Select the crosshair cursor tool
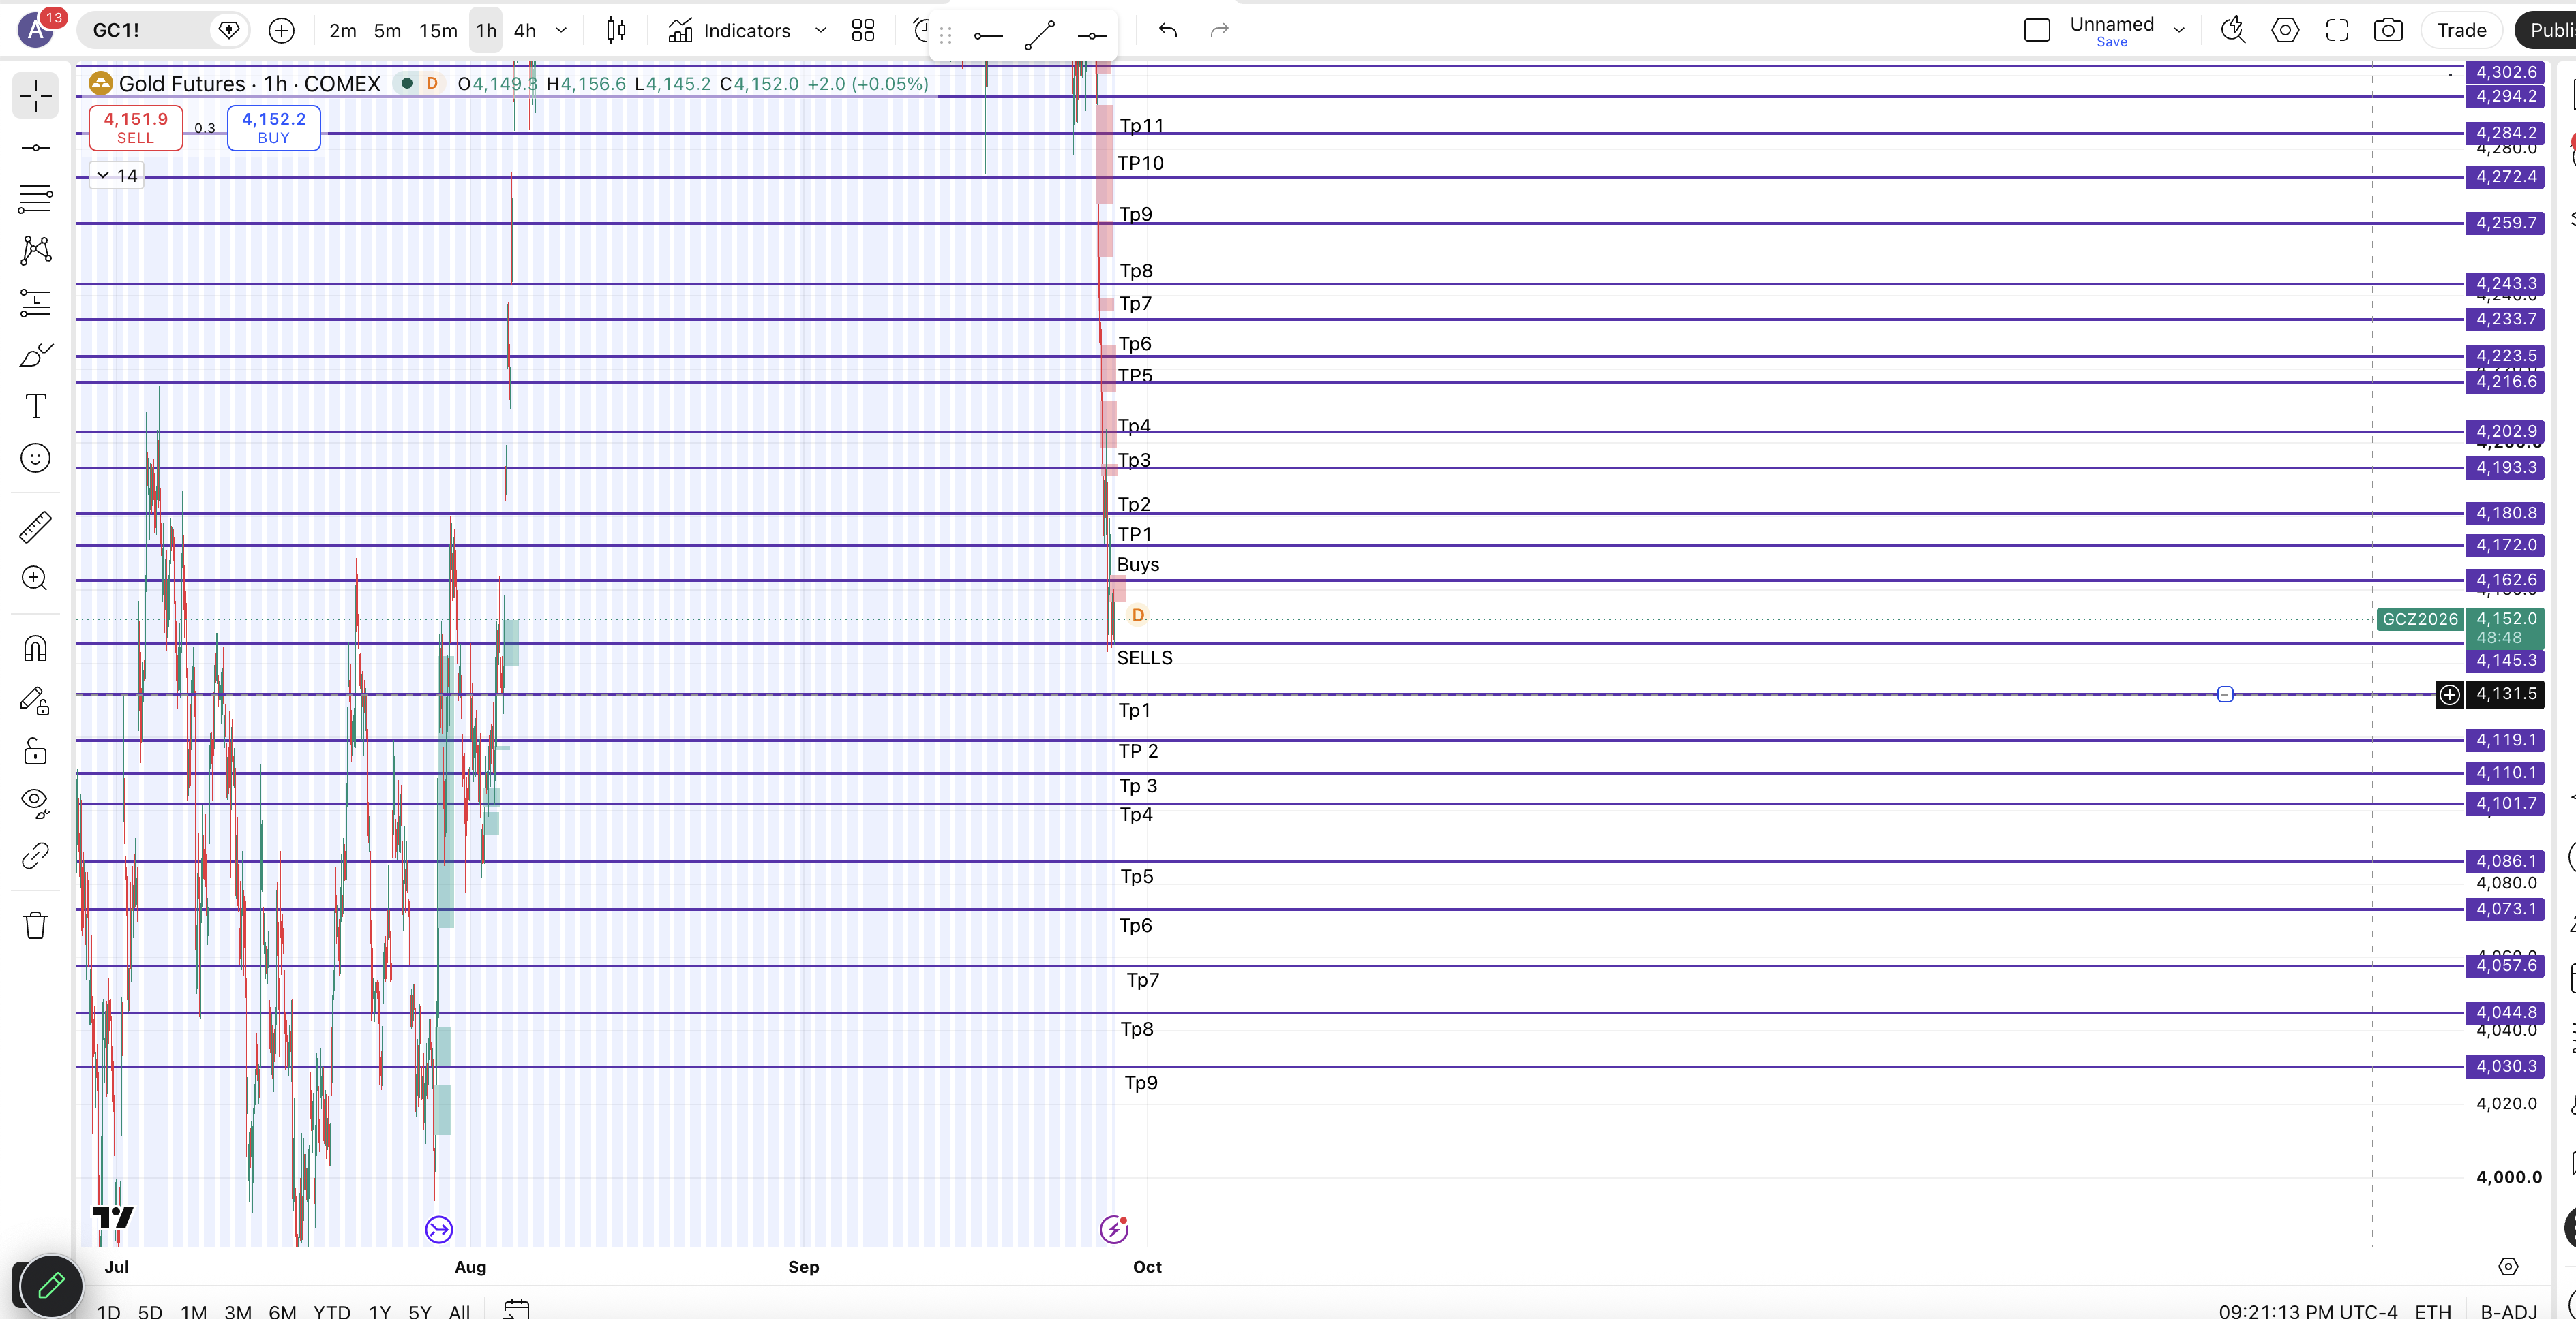This screenshot has width=2576, height=1319. (35, 96)
